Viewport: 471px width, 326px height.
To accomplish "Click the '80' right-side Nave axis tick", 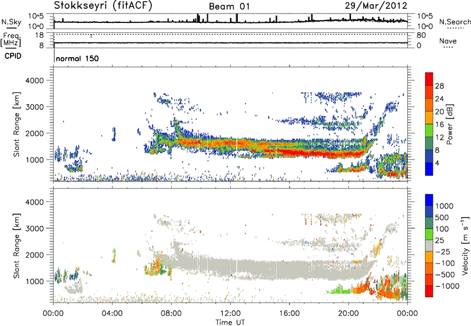I will pos(421,35).
